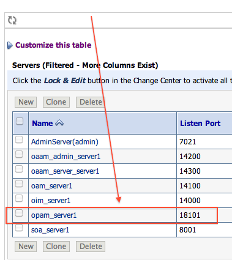Select the listen port value 14300
Image resolution: width=232 pixels, height=260 pixels.
pos(190,171)
